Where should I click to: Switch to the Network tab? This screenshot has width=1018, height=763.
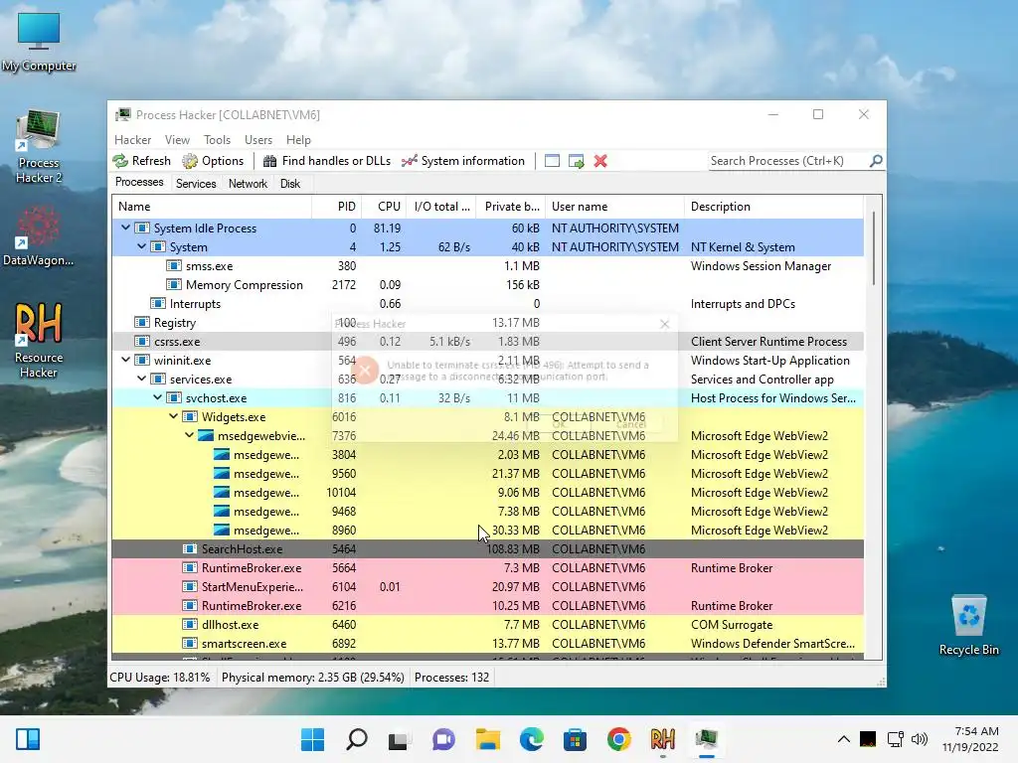click(x=248, y=184)
